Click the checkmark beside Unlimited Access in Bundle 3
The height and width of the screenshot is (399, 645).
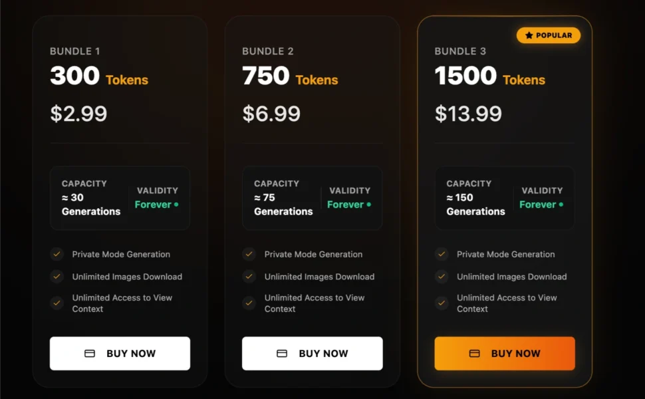coord(442,303)
